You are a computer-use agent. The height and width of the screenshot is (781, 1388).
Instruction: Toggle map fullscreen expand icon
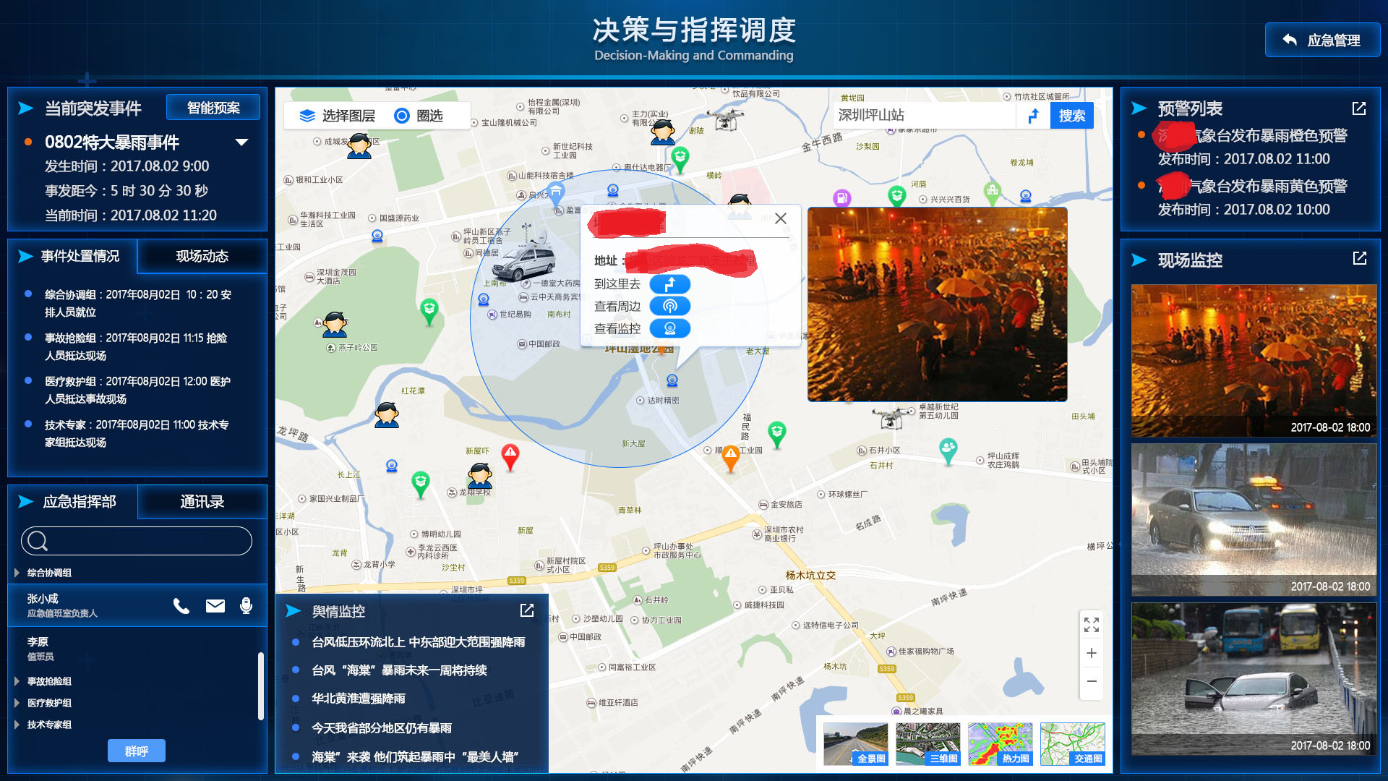pos(1092,625)
